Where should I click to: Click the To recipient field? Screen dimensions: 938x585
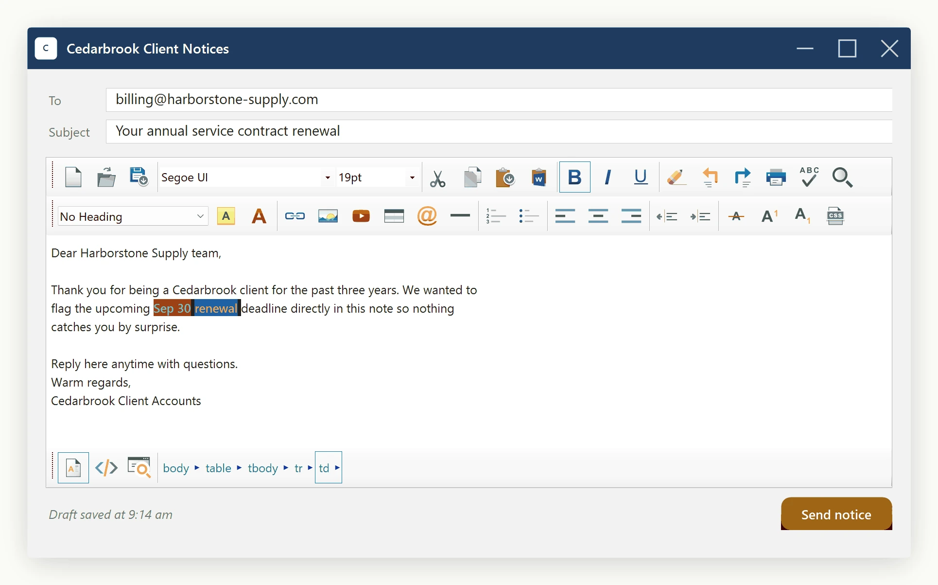click(x=499, y=100)
